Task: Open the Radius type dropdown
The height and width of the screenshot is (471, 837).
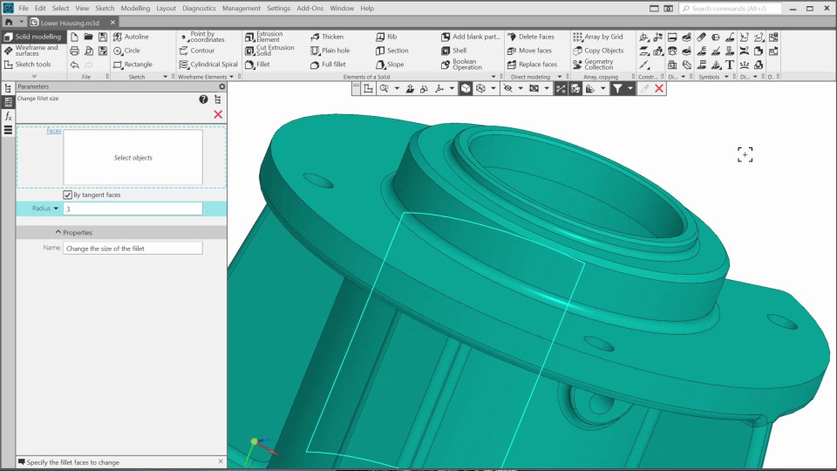Action: tap(57, 208)
